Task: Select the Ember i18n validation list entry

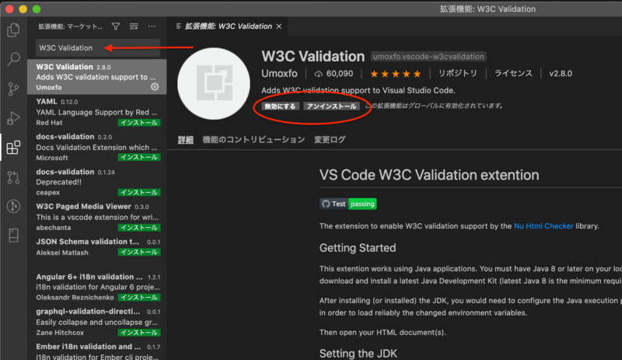Action: click(96, 351)
